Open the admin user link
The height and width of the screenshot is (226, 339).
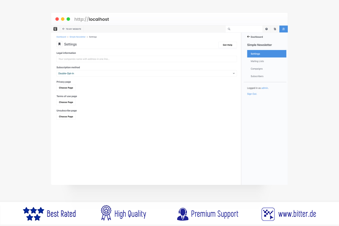tap(264, 88)
